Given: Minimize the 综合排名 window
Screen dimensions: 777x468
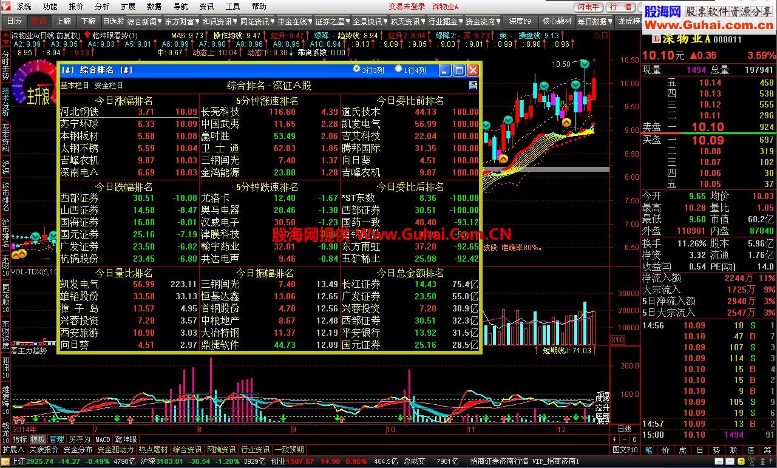Looking at the screenshot, I should point(446,70).
